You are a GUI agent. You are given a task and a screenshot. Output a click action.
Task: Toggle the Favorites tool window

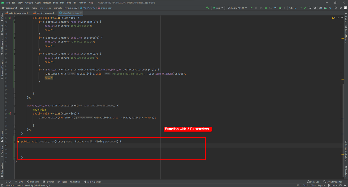click(2, 152)
